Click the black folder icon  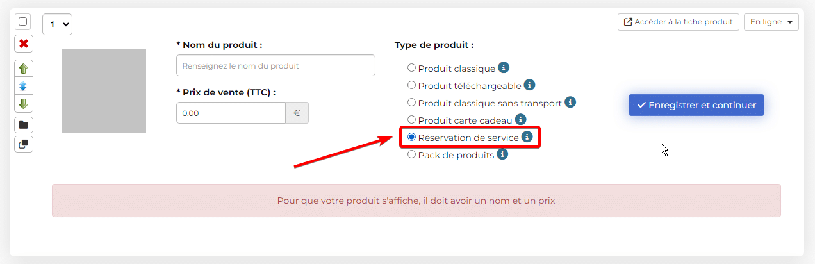coord(24,125)
